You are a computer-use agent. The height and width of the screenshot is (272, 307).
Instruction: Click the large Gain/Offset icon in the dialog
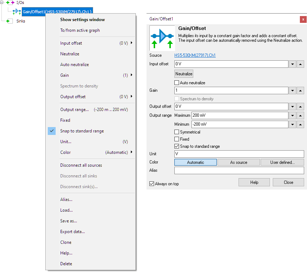point(162,37)
